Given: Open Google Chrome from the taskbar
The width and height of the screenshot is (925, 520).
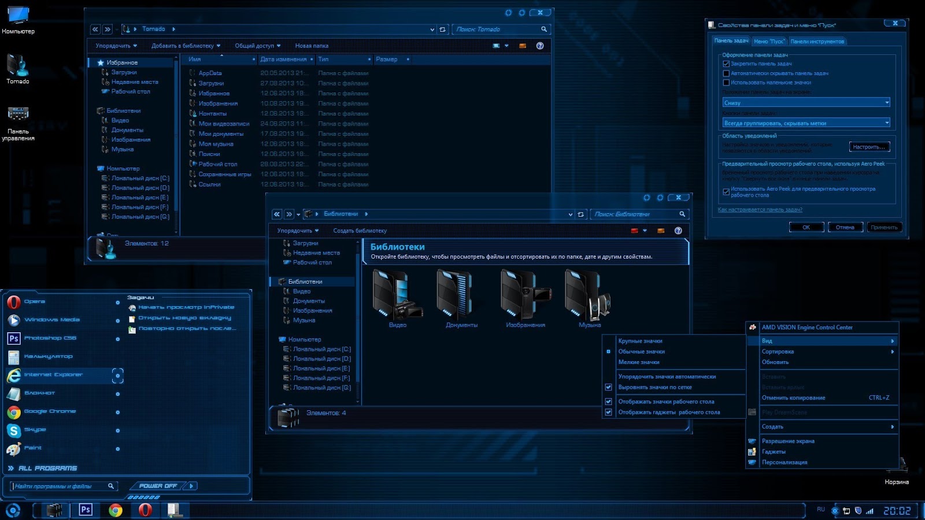Looking at the screenshot, I should click(114, 510).
